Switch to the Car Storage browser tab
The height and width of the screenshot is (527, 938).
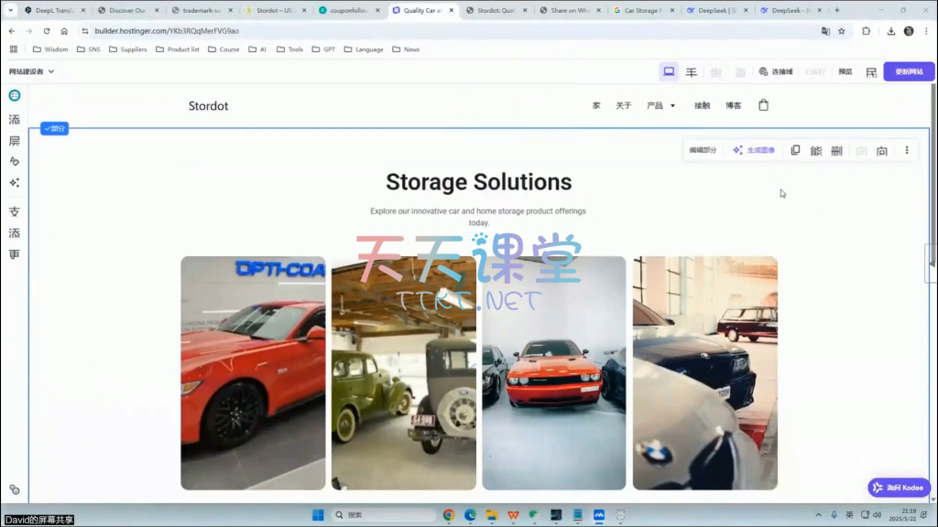click(x=641, y=10)
